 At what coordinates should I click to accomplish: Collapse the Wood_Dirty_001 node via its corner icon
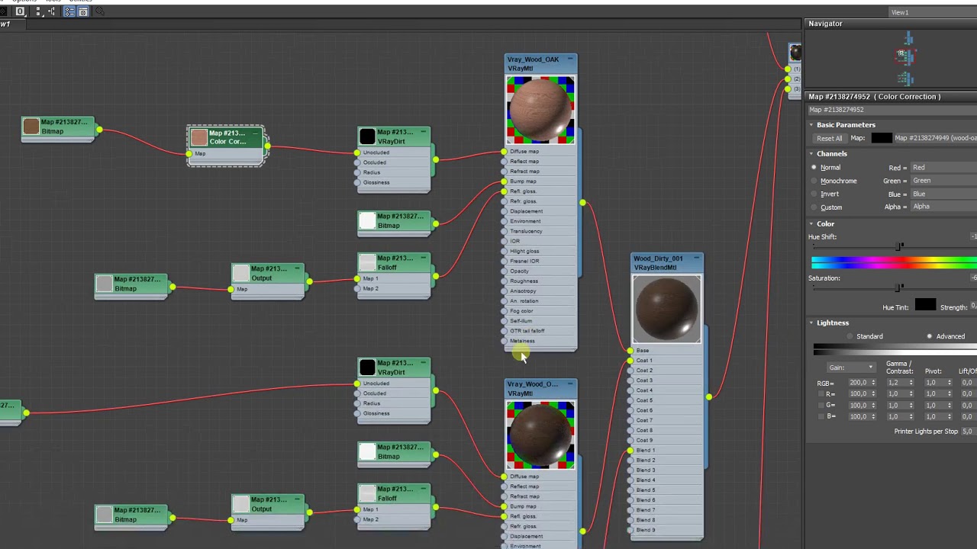pos(697,258)
